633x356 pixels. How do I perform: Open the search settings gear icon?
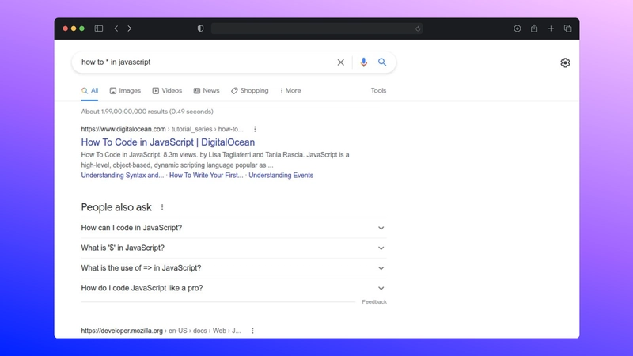[565, 62]
